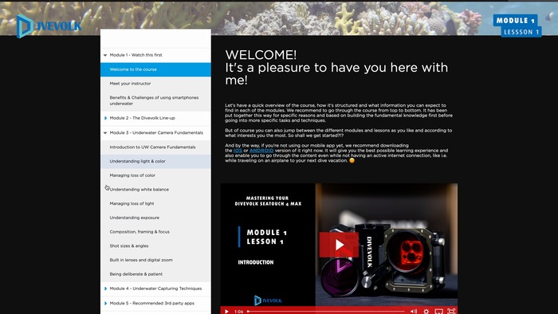This screenshot has height=314, width=558.
Task: Click the large red play button on video
Action: click(x=339, y=245)
